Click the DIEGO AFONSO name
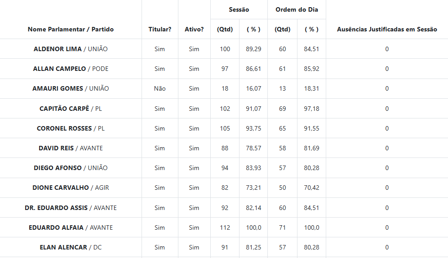Image resolution: width=448 pixels, height=258 pixels. (x=58, y=168)
